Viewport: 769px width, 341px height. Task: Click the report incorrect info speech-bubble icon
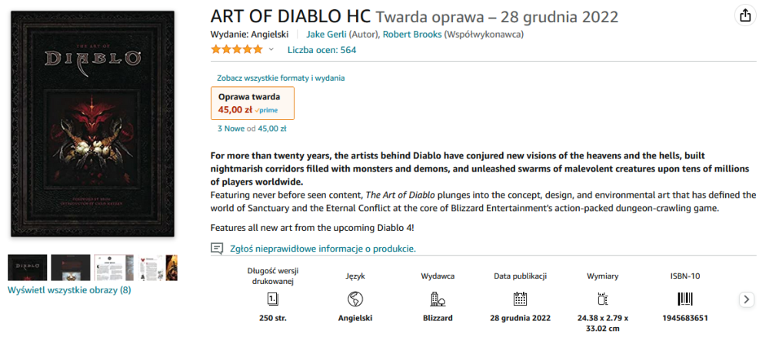(217, 249)
